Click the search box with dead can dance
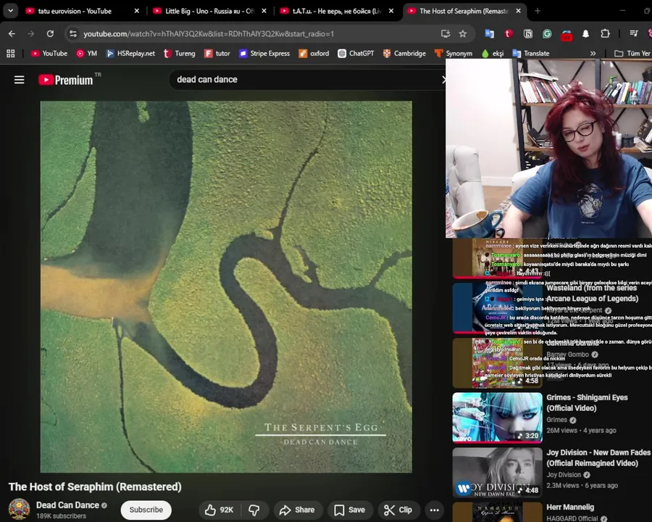Screen dimensions: 652x522 pyautogui.click(x=308, y=79)
